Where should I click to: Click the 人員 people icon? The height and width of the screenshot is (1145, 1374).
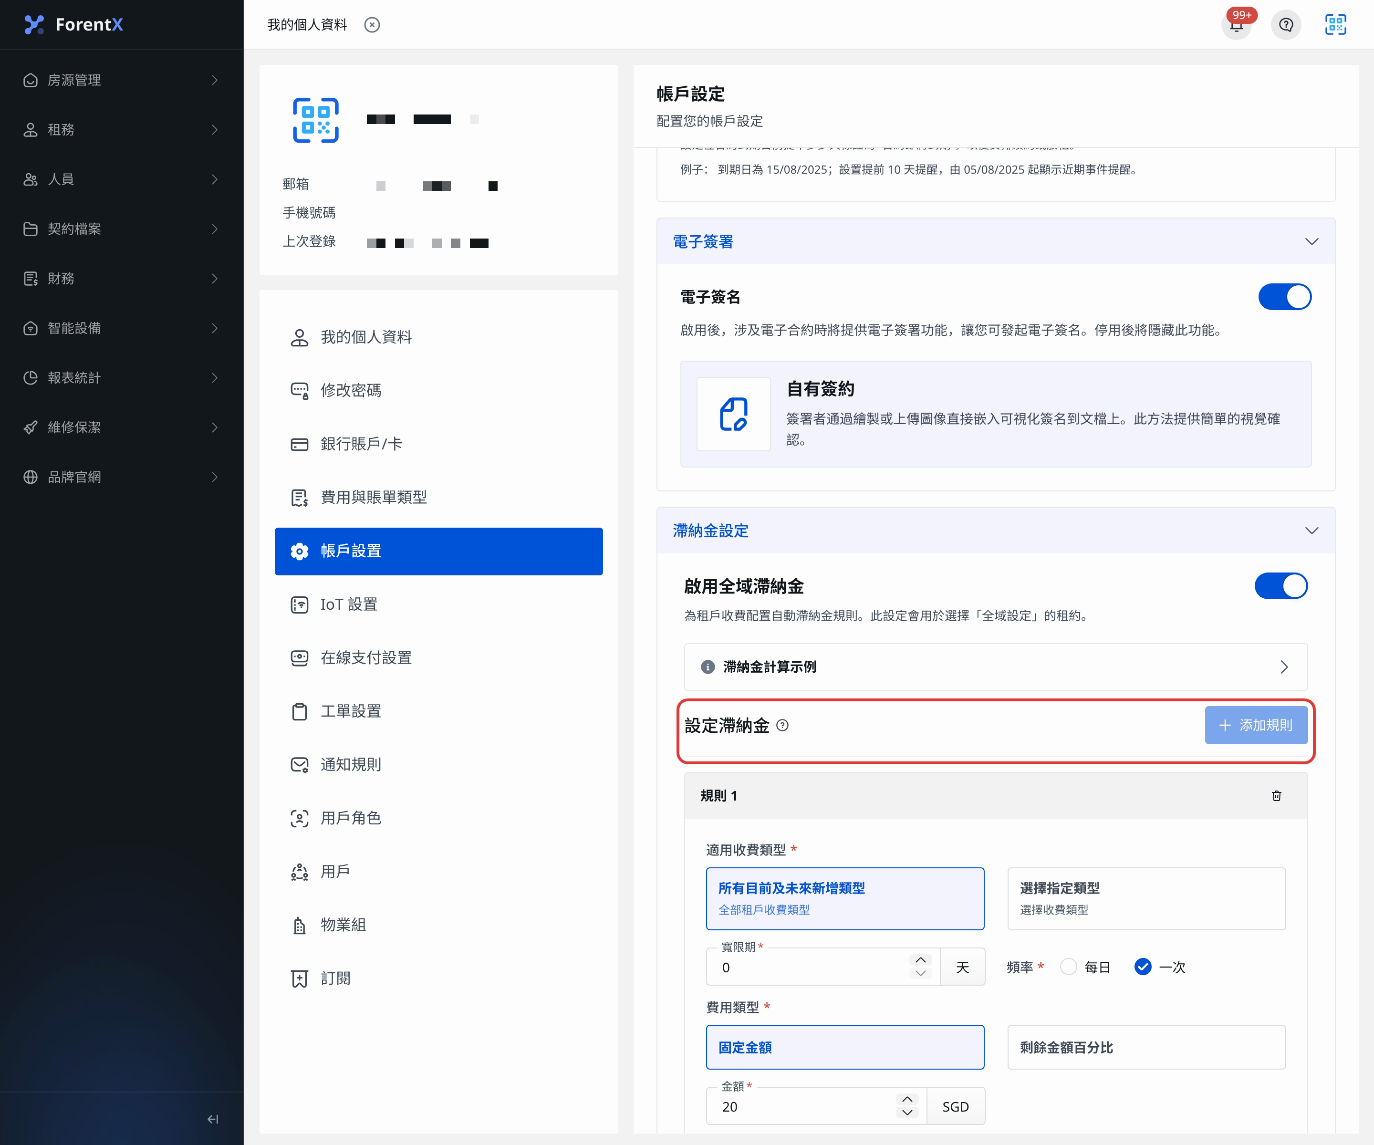point(30,179)
